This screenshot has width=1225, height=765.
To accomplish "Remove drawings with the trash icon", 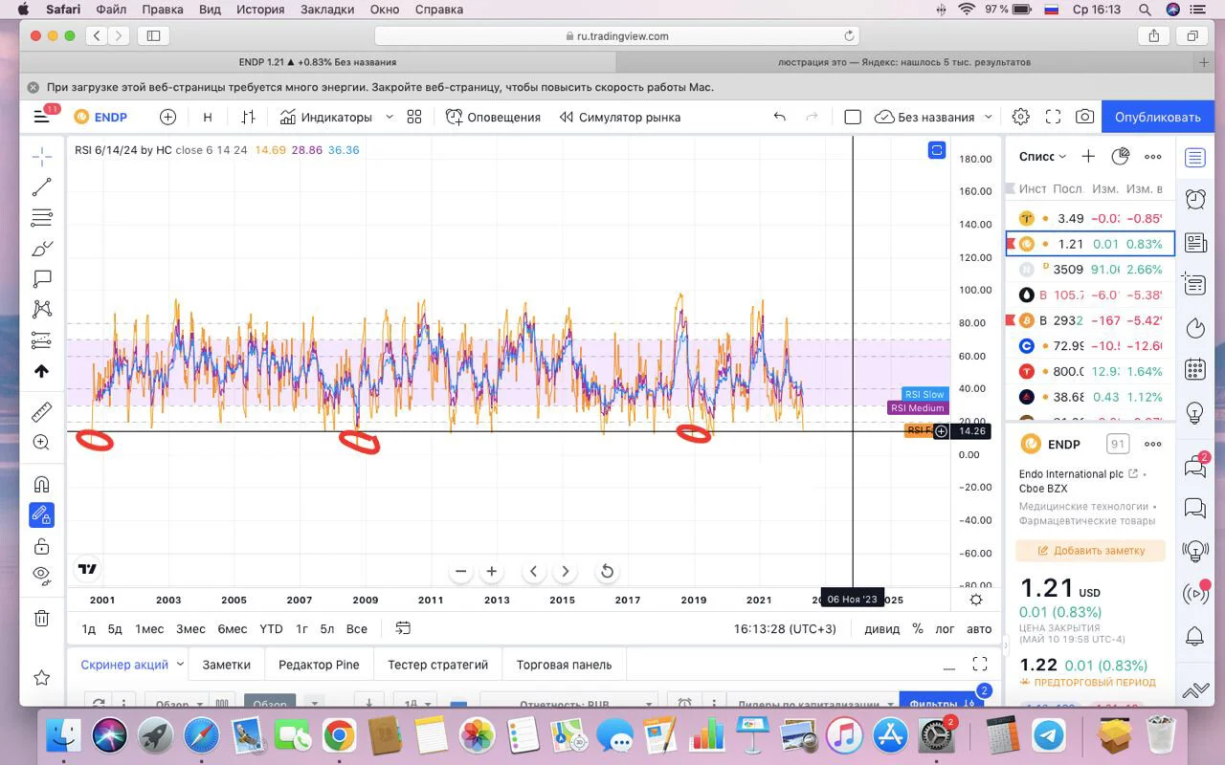I will click(42, 619).
